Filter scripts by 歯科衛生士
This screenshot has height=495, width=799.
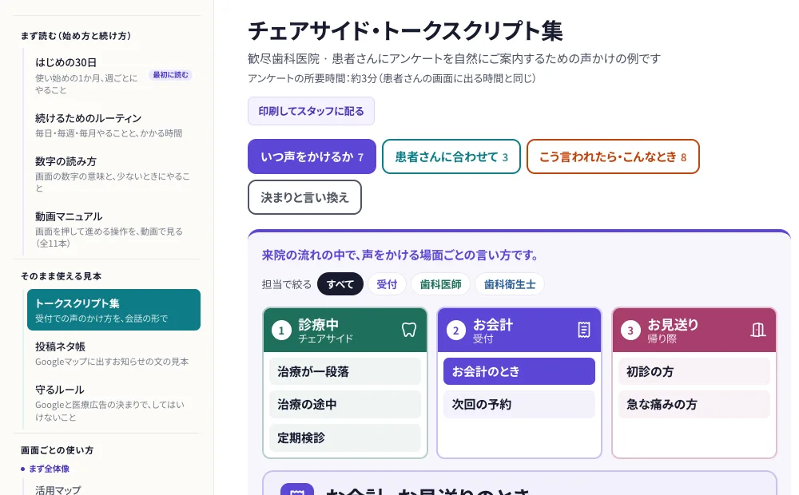pyautogui.click(x=510, y=284)
